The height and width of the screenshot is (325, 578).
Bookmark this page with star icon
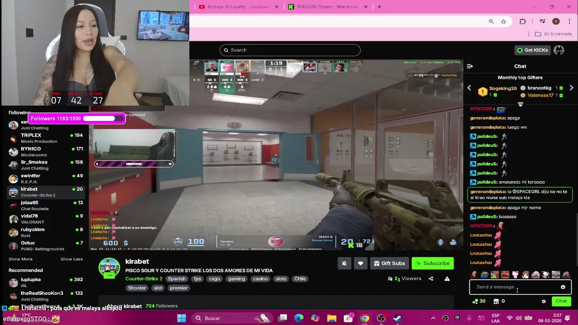pyautogui.click(x=503, y=21)
